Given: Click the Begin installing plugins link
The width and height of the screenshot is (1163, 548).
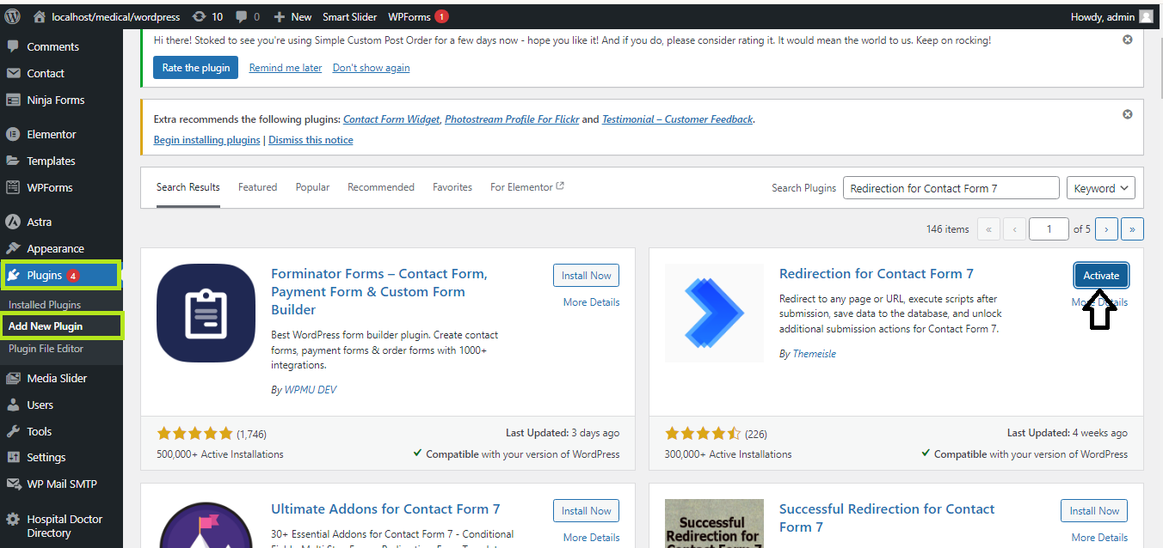Looking at the screenshot, I should [206, 140].
